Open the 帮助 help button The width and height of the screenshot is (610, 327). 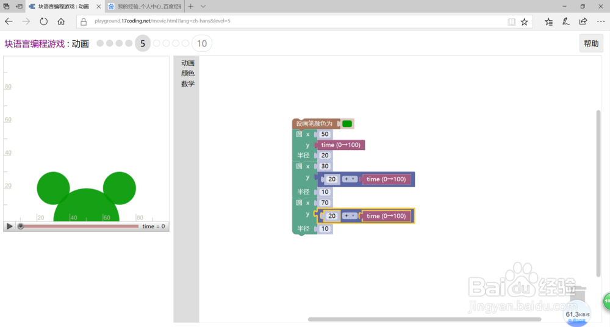tap(591, 43)
